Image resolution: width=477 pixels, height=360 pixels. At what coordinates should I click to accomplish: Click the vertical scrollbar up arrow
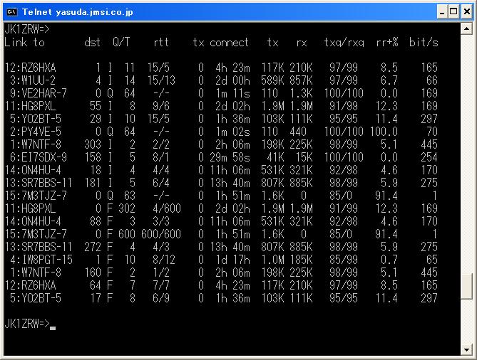coord(466,29)
